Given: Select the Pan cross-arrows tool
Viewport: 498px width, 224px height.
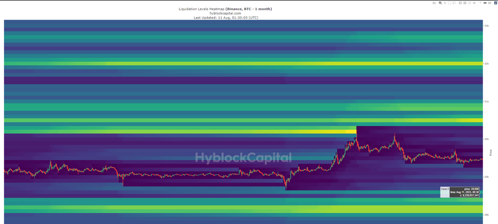Looking at the screenshot, I should pyautogui.click(x=445, y=3).
